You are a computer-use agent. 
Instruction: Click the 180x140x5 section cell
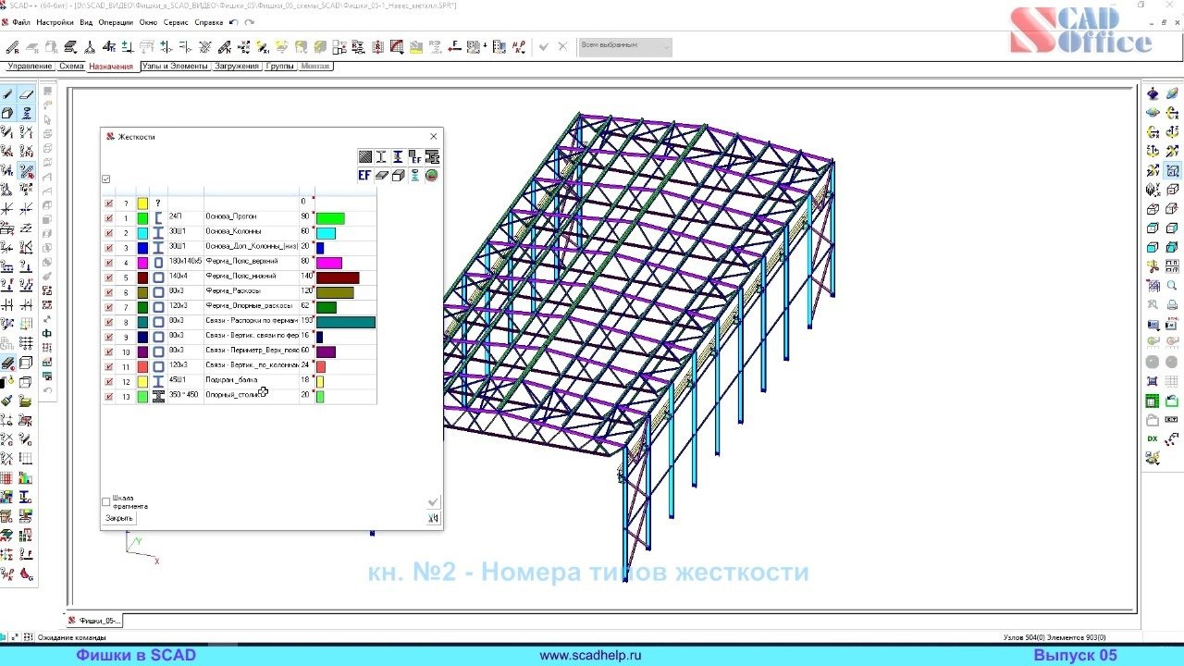185,262
